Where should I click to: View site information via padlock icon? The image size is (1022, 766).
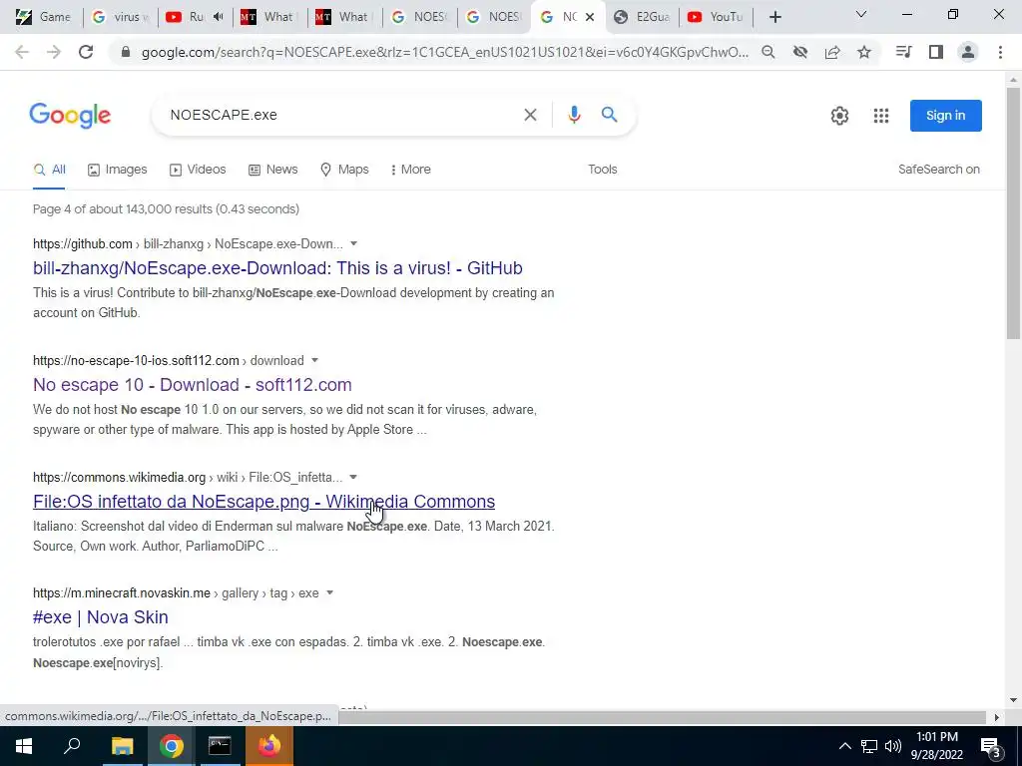[x=127, y=52]
